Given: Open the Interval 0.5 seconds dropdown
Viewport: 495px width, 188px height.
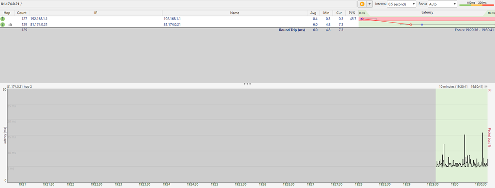Looking at the screenshot, I should pos(402,4).
